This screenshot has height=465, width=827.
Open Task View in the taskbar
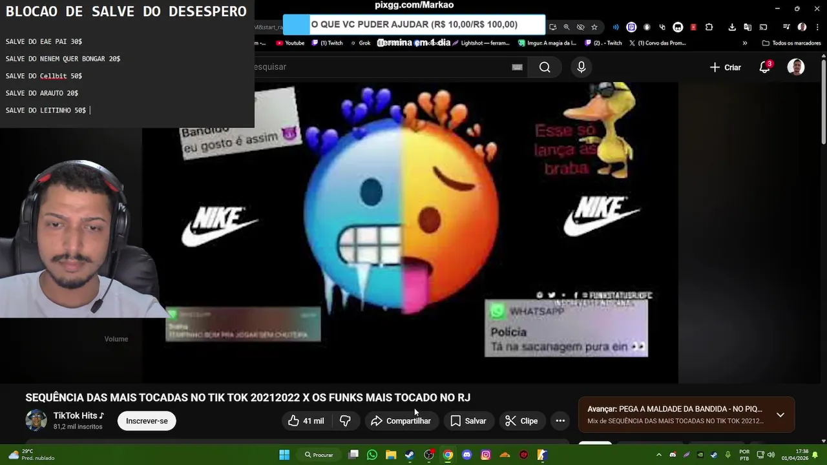[353, 455]
